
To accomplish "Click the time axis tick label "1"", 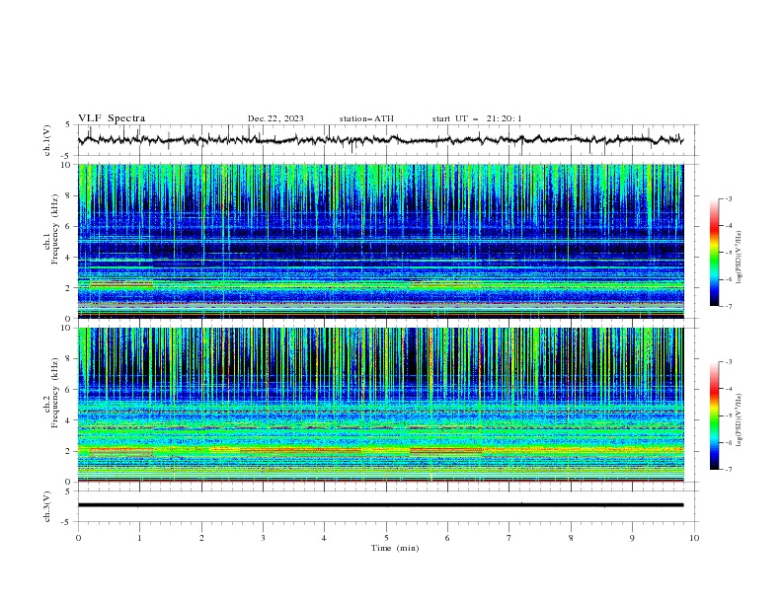I will tap(139, 538).
